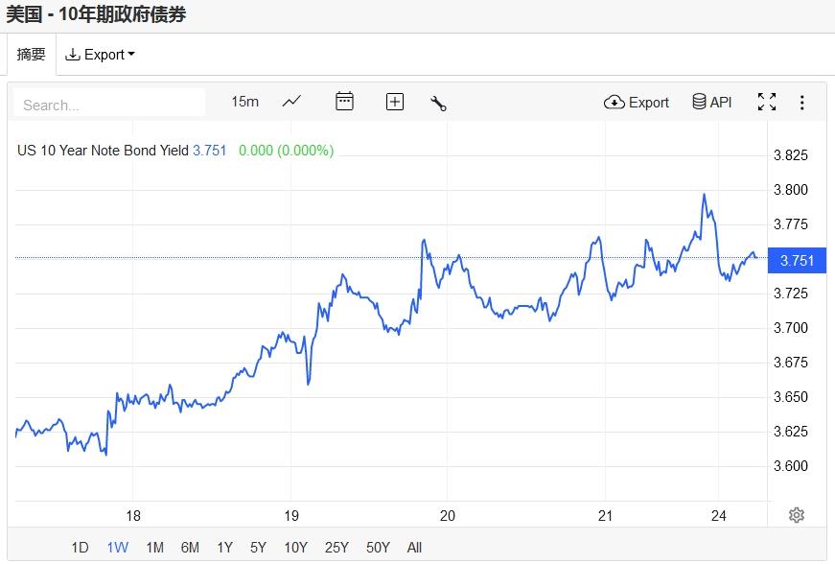Click date label 24 on x-axis
The height and width of the screenshot is (564, 835).
(x=718, y=515)
